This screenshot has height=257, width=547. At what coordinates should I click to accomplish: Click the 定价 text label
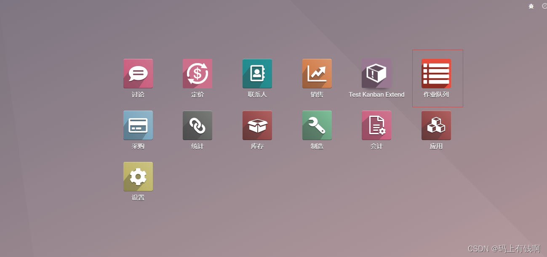point(197,95)
